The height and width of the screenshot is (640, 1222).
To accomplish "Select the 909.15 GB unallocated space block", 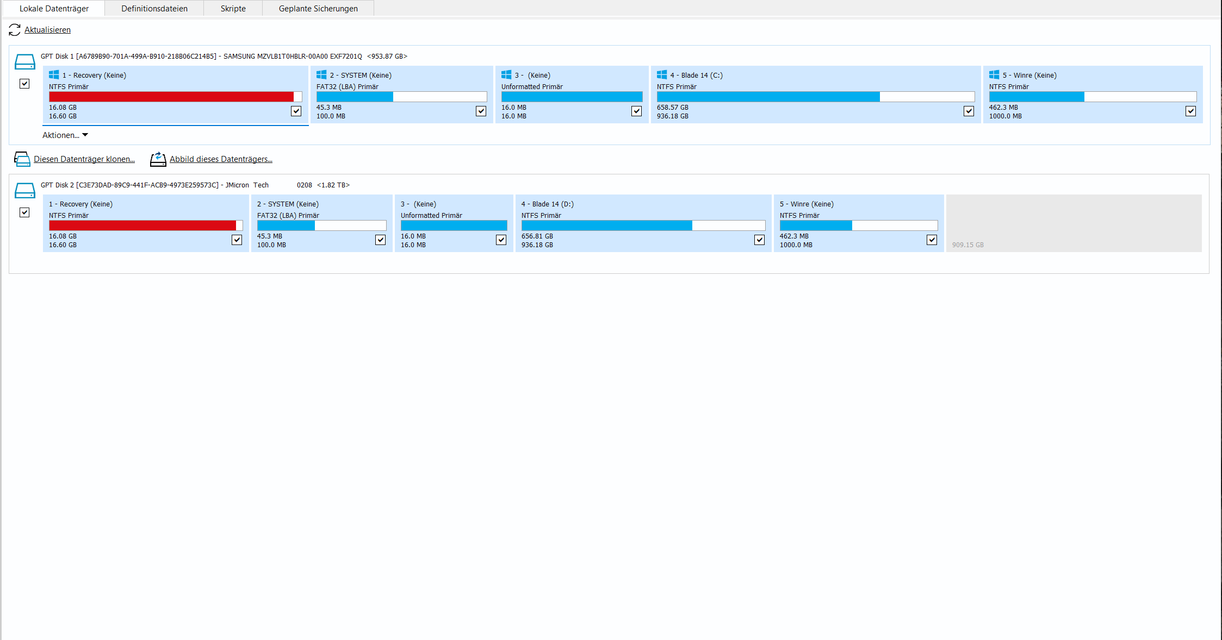I will click(x=1074, y=223).
